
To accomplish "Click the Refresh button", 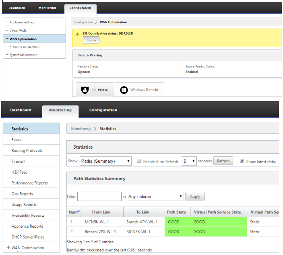I will tap(223, 161).
